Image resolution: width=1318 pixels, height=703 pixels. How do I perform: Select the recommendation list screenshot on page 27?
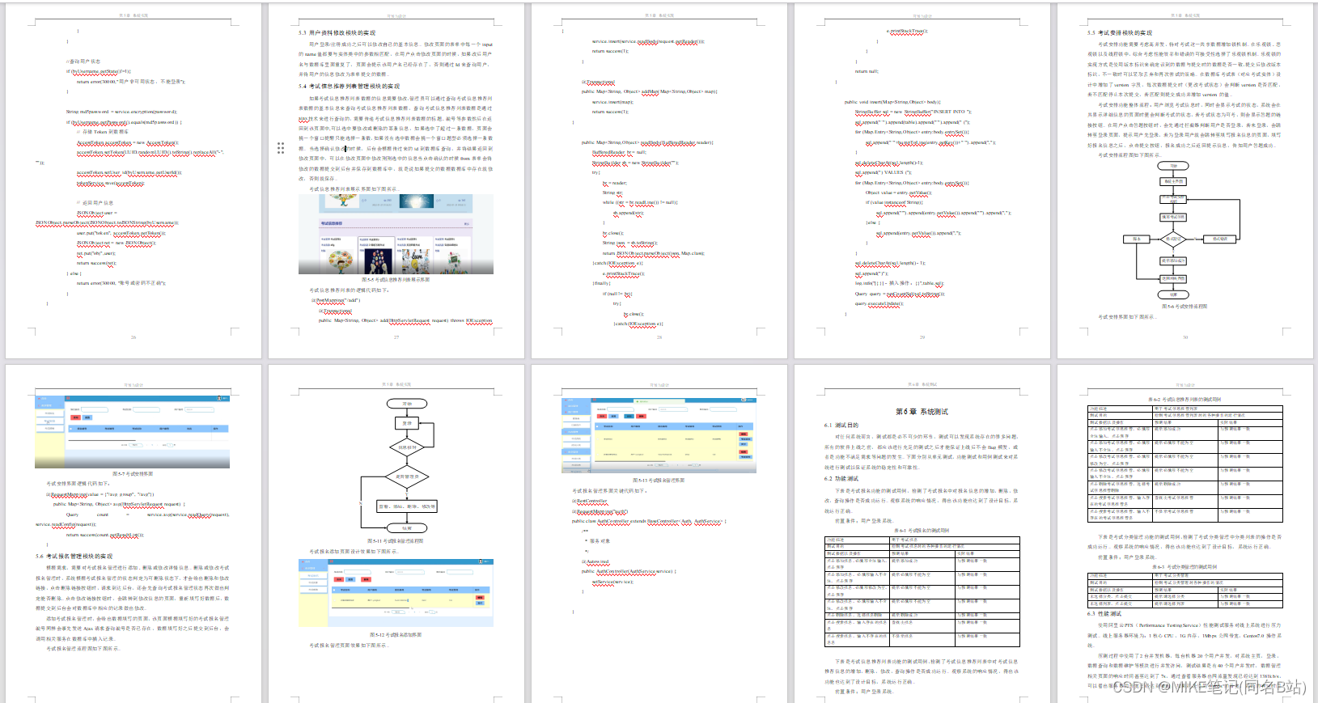(x=396, y=234)
